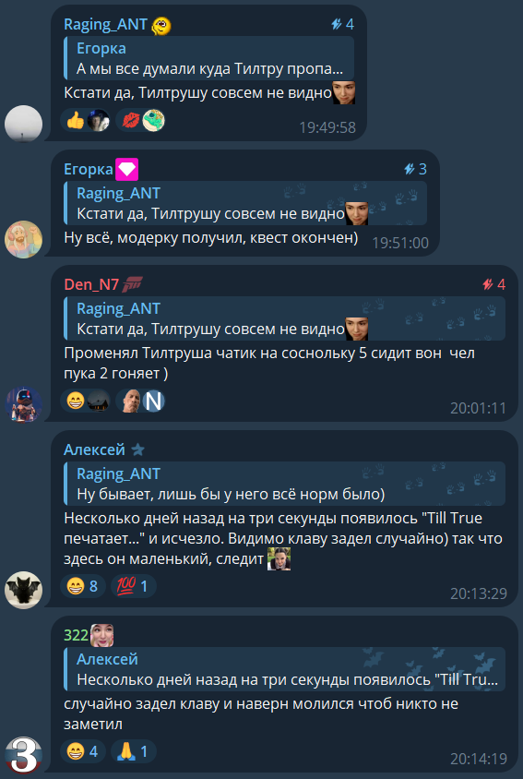
Task: Click the pink diamond emoji status next to Егорка
Action: 126,170
